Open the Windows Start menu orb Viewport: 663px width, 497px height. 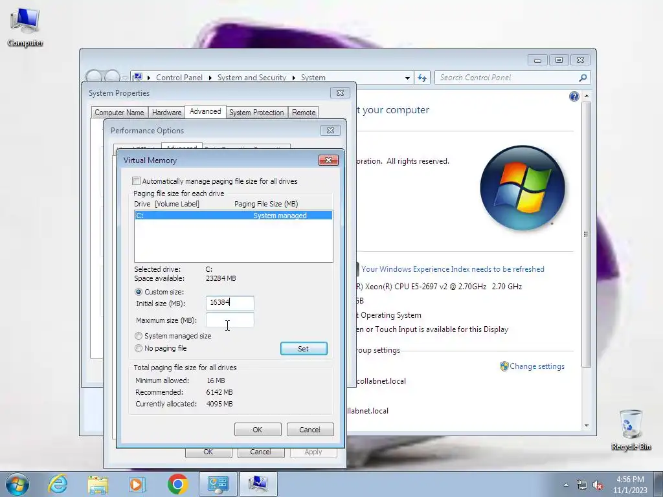17,484
